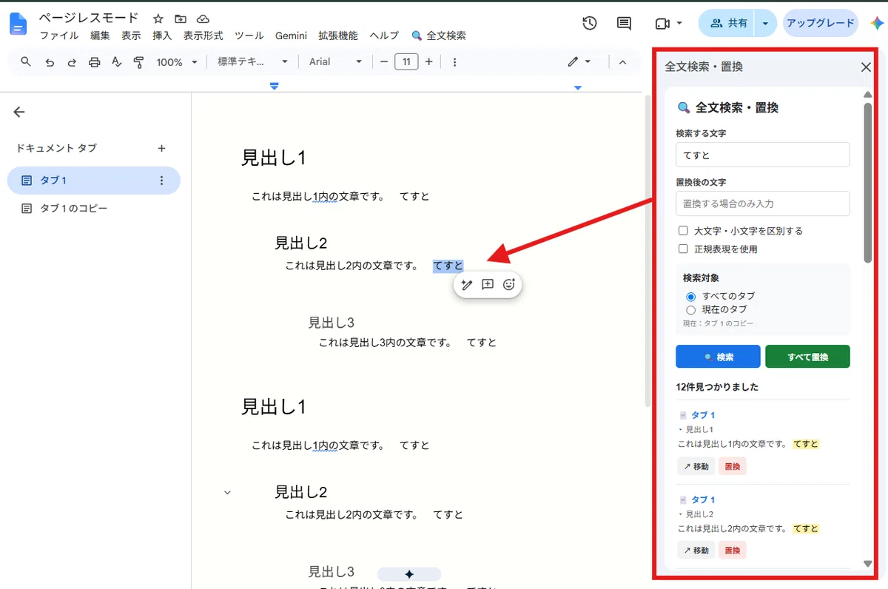Image resolution: width=888 pixels, height=589 pixels.
Task: Collapse the menus with the up chevron
Action: [x=622, y=62]
